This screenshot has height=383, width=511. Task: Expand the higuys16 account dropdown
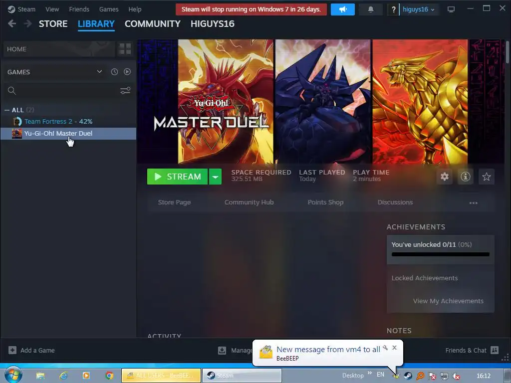419,9
